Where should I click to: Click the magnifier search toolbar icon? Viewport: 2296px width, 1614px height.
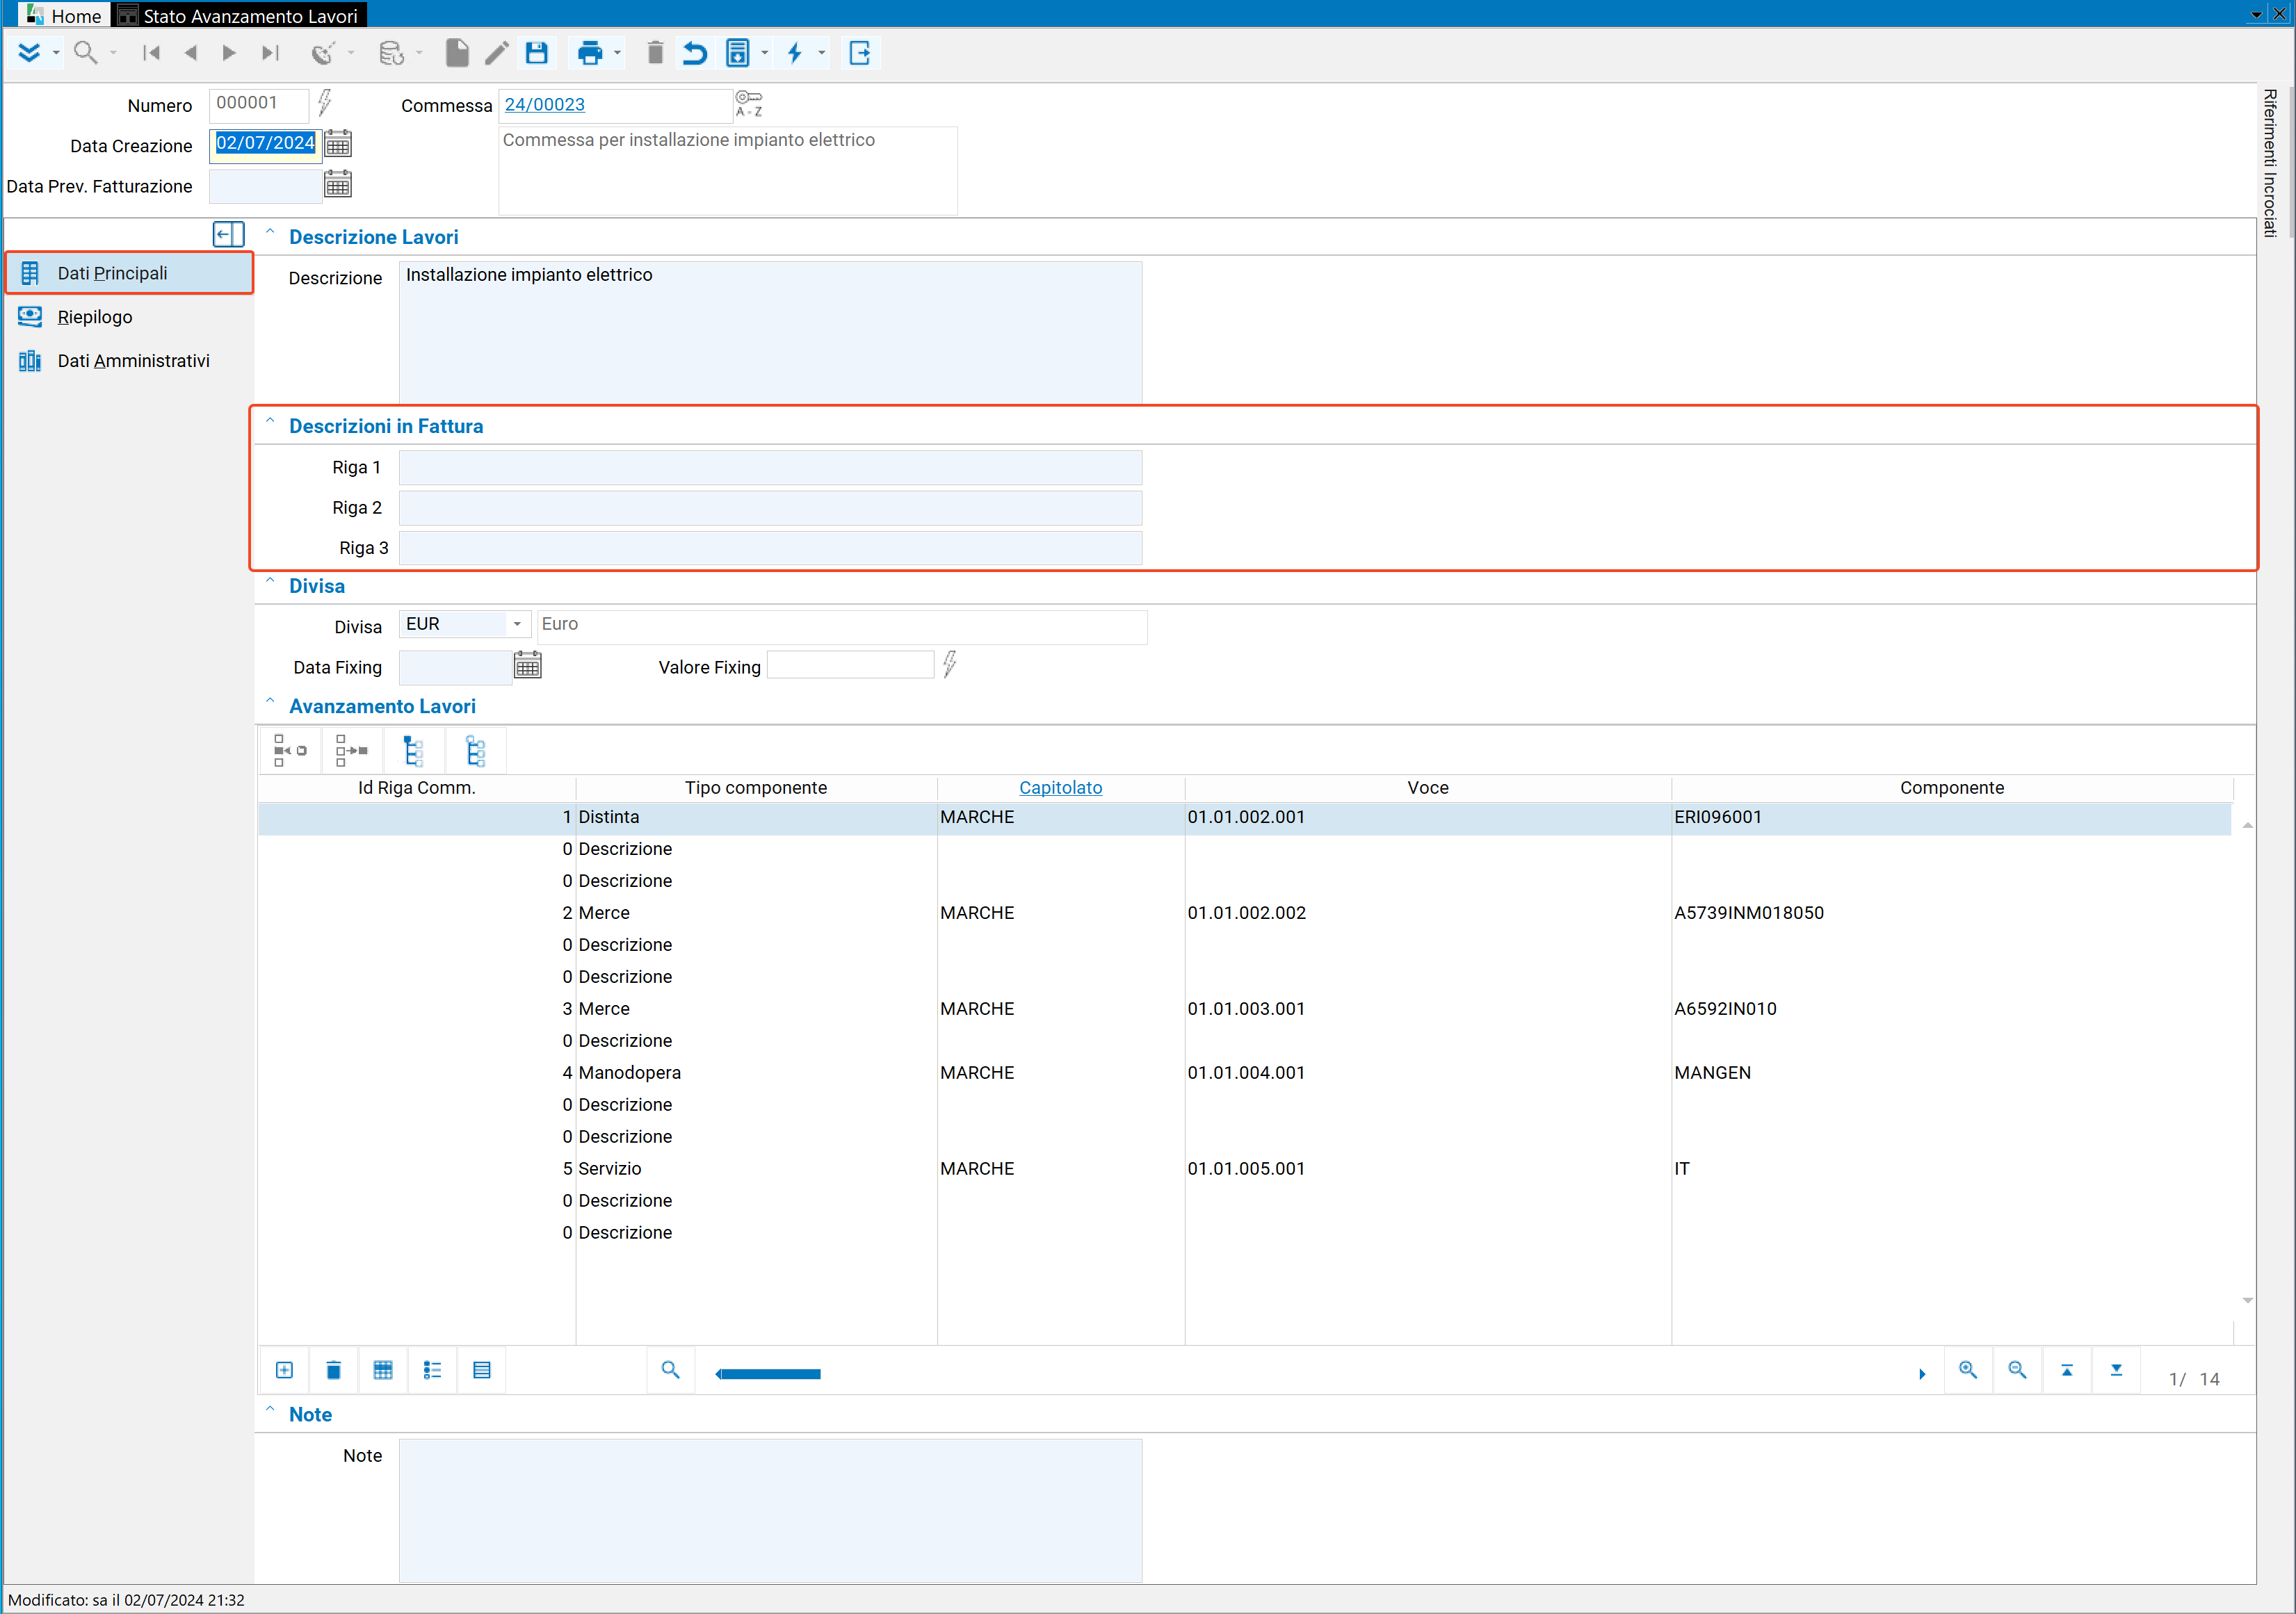point(86,53)
